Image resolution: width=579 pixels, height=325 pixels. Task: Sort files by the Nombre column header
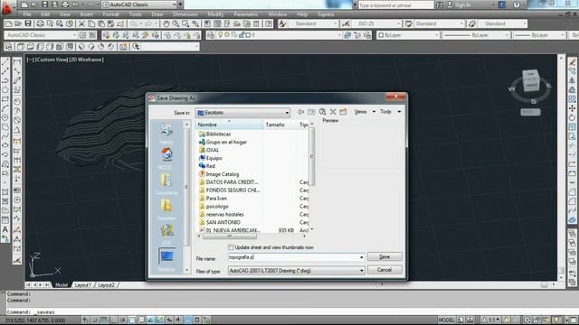pyautogui.click(x=229, y=125)
